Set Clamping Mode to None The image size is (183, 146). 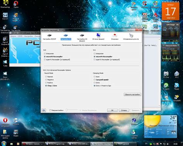click(x=97, y=77)
